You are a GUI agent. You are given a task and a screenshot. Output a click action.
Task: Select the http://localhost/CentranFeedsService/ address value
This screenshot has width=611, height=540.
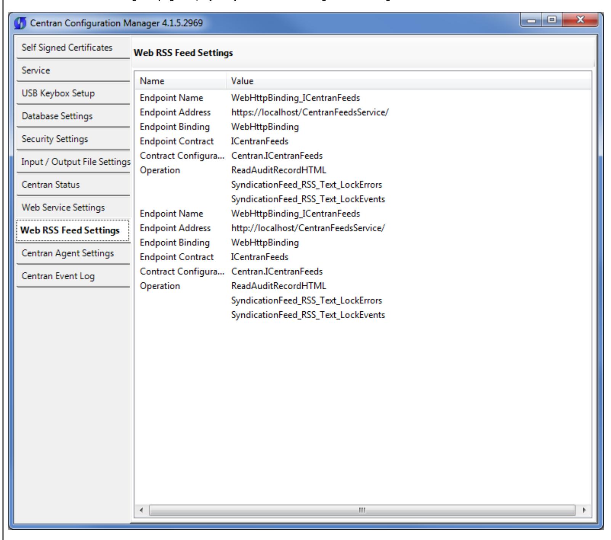(308, 228)
